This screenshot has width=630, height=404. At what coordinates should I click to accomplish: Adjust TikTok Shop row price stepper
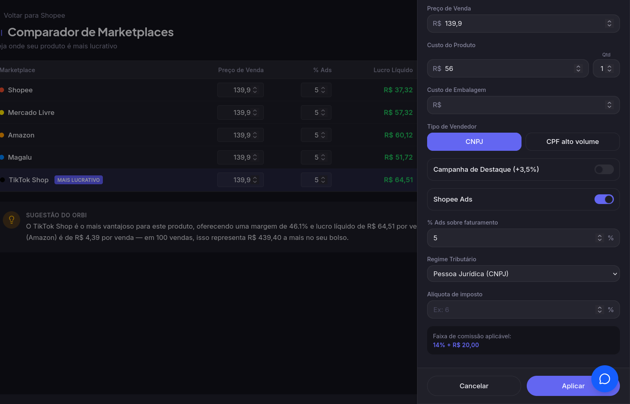[255, 180]
